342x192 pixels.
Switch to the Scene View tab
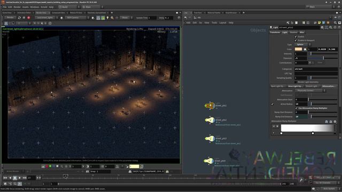[x=7, y=13]
